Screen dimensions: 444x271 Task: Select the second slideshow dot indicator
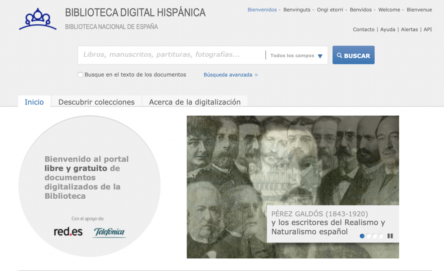click(x=369, y=236)
